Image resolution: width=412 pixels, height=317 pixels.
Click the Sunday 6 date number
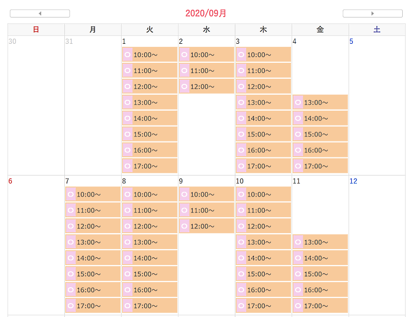10,181
